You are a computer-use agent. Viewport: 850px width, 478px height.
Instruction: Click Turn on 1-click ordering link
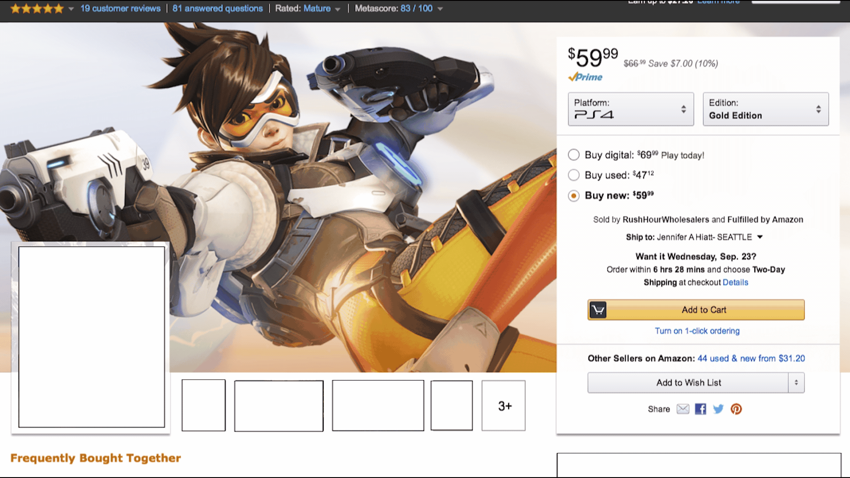click(697, 331)
